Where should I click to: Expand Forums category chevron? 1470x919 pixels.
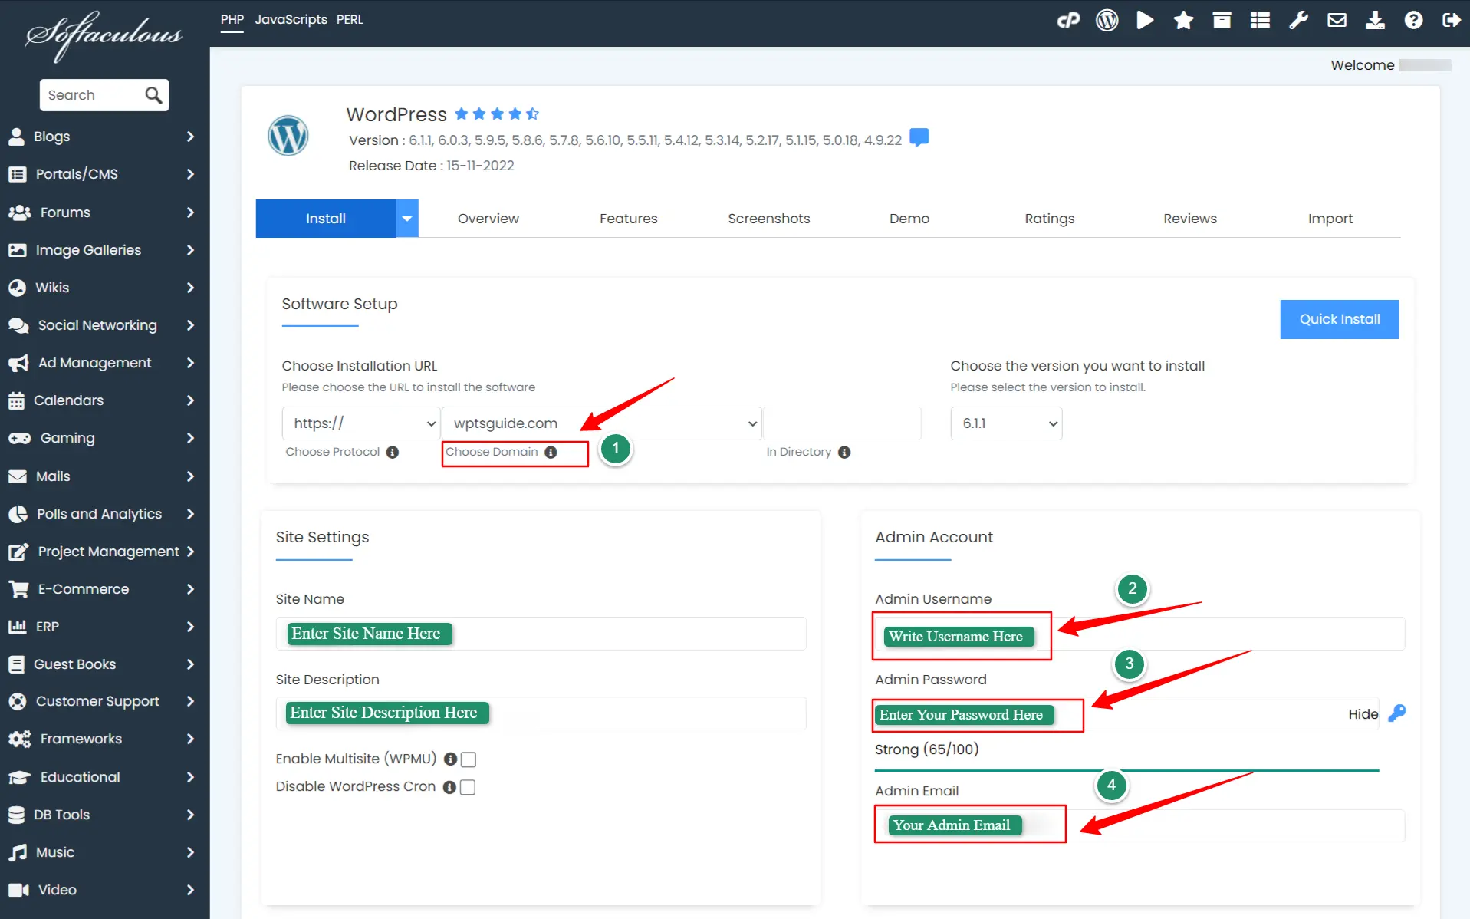coord(190,212)
